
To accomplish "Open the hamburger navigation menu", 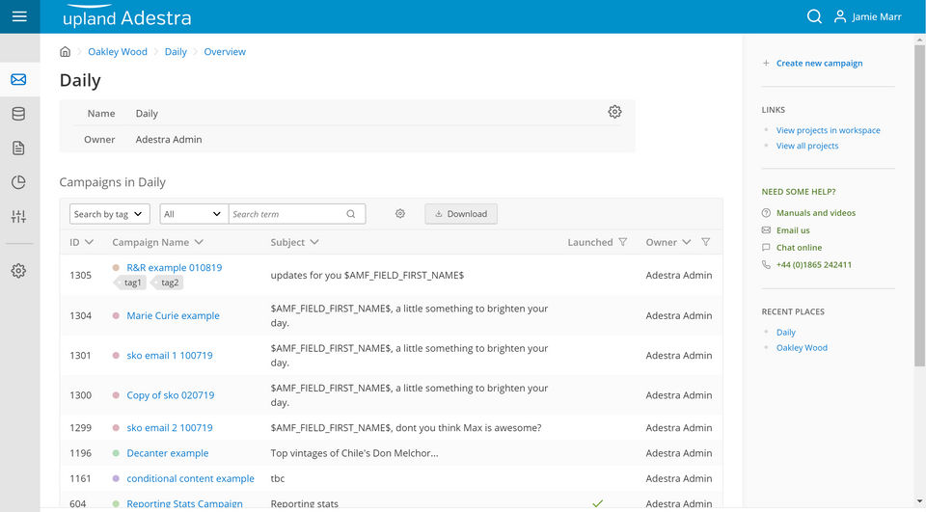I will [x=19, y=16].
